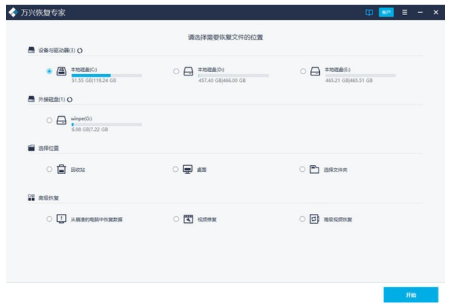Click the 外接磁盘(1) heading
The height and width of the screenshot is (305, 458).
pos(52,99)
